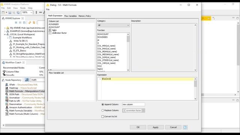The height and width of the screenshot is (135, 240).
Task: Click the Cancel button
Action: [173, 127]
